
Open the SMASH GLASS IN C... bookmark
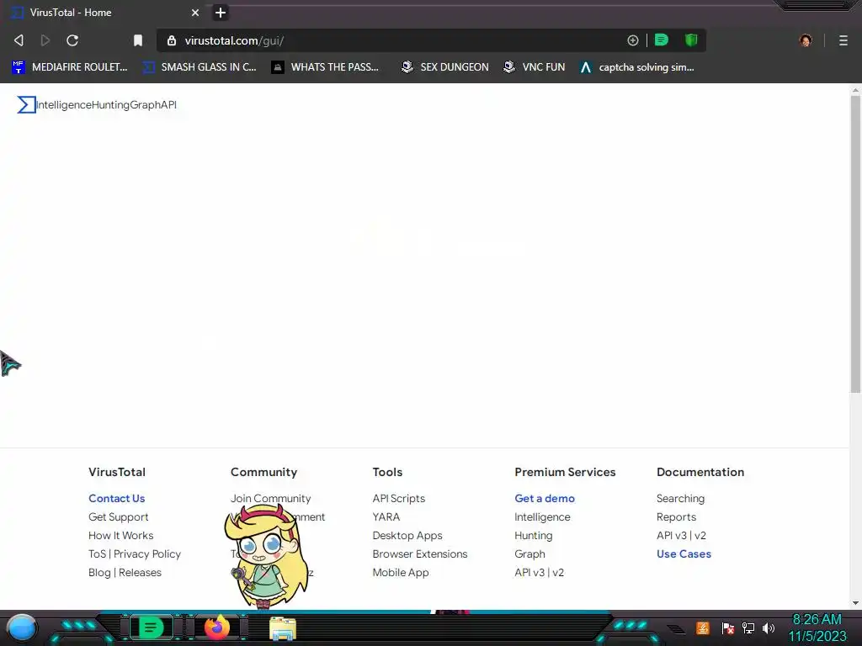click(x=200, y=67)
